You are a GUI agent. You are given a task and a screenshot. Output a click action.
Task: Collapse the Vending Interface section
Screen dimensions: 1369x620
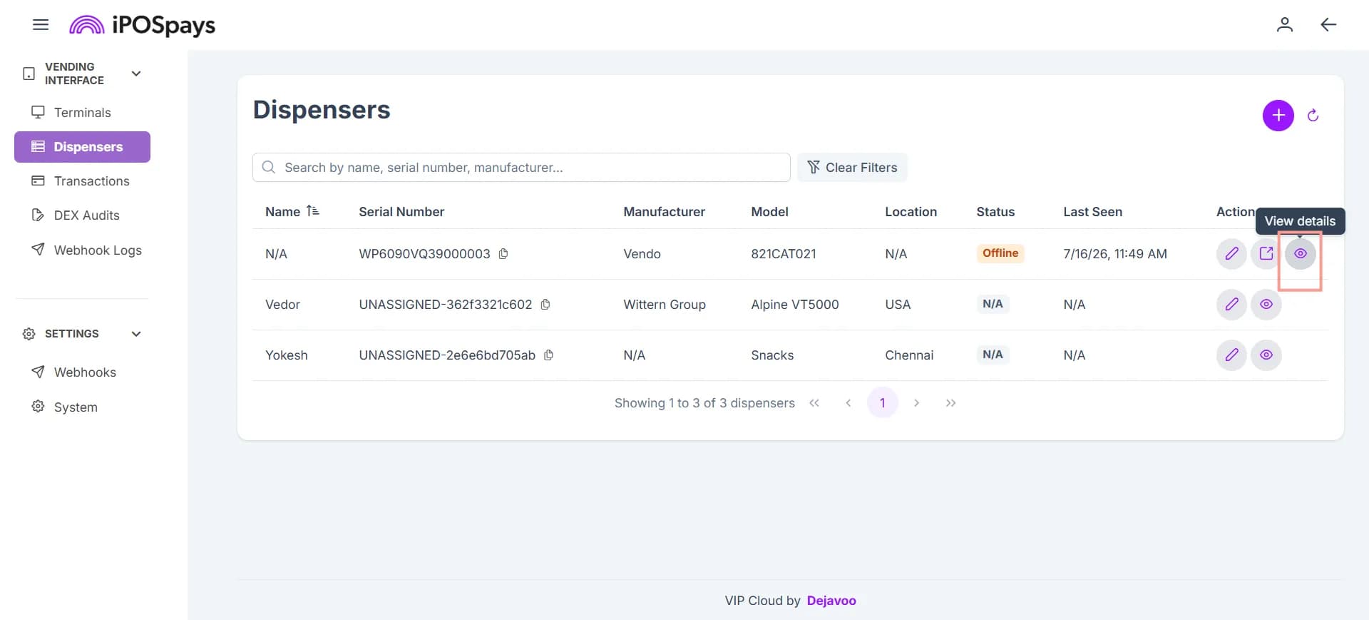point(136,73)
